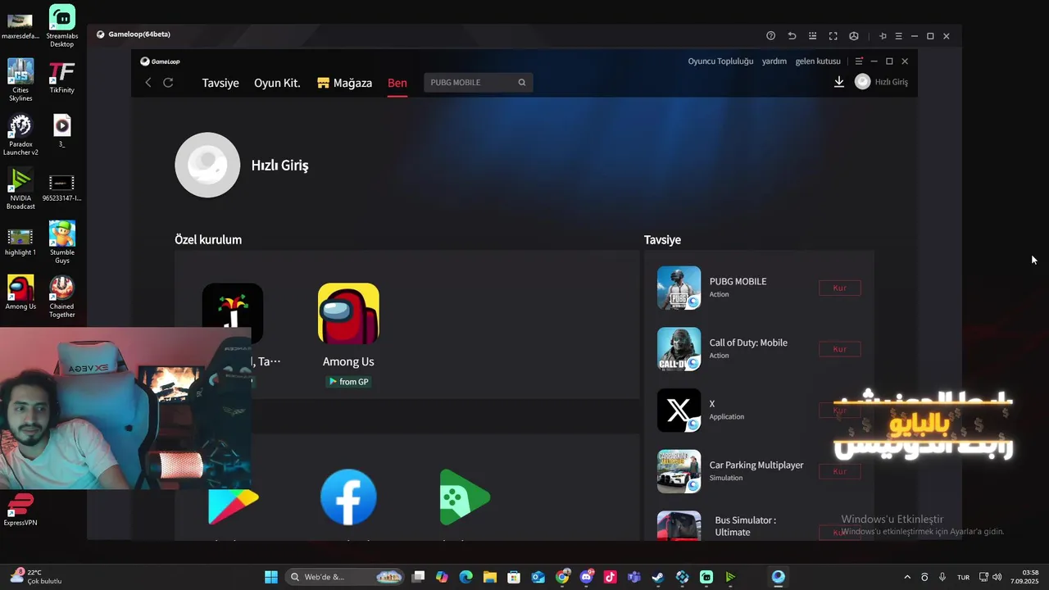Select the Ben tab
Image resolution: width=1049 pixels, height=590 pixels.
pos(397,83)
